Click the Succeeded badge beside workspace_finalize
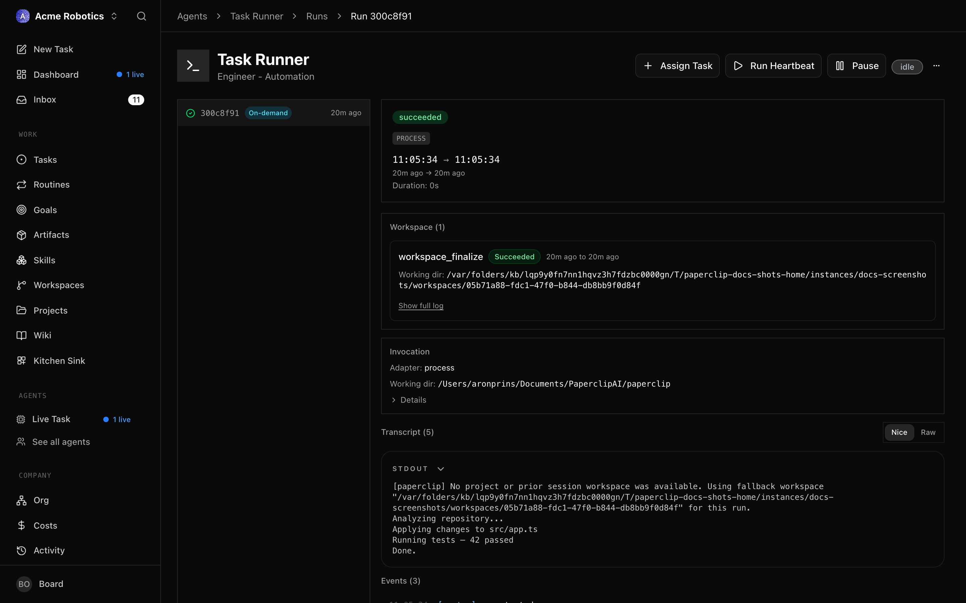 [x=514, y=257]
